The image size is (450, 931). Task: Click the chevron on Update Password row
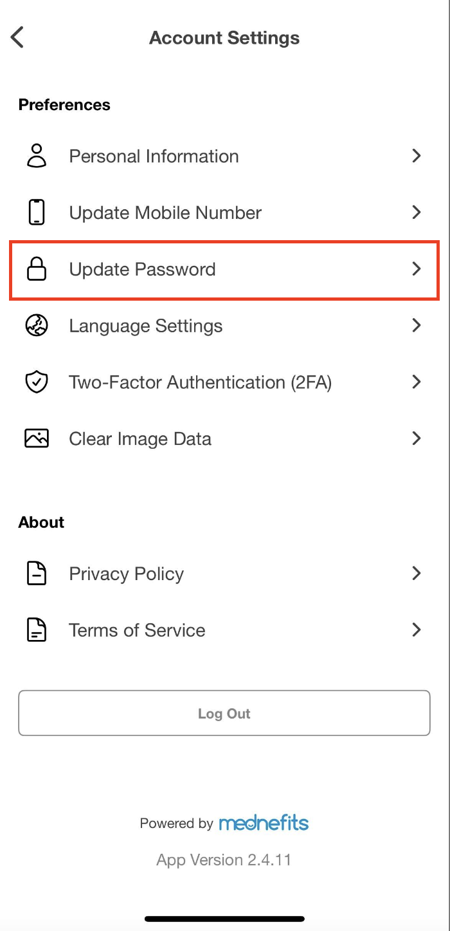click(x=417, y=269)
